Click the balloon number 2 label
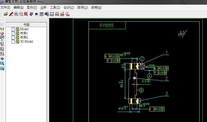Screen dimensions: 207x122 pos(166,79)
